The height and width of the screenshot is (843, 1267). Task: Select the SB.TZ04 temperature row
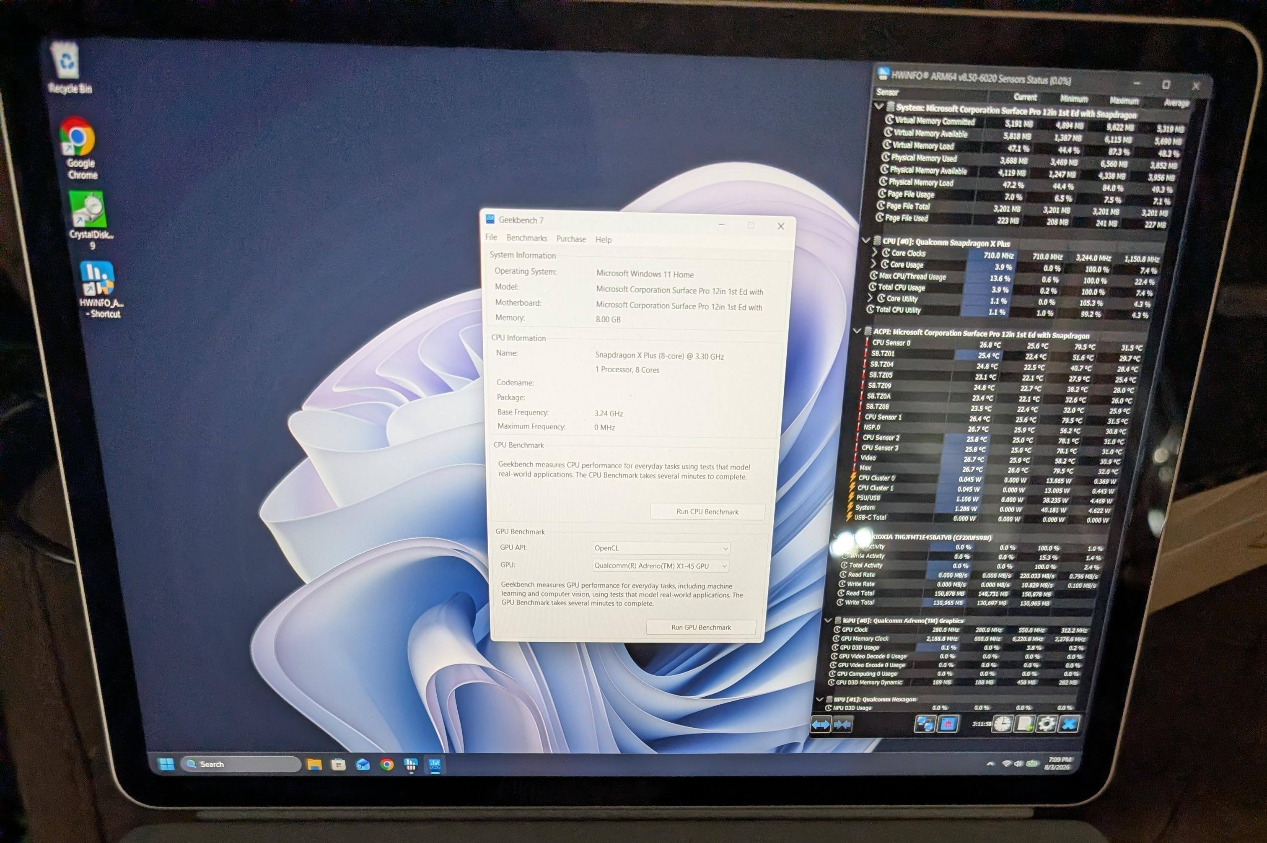click(x=1000, y=366)
